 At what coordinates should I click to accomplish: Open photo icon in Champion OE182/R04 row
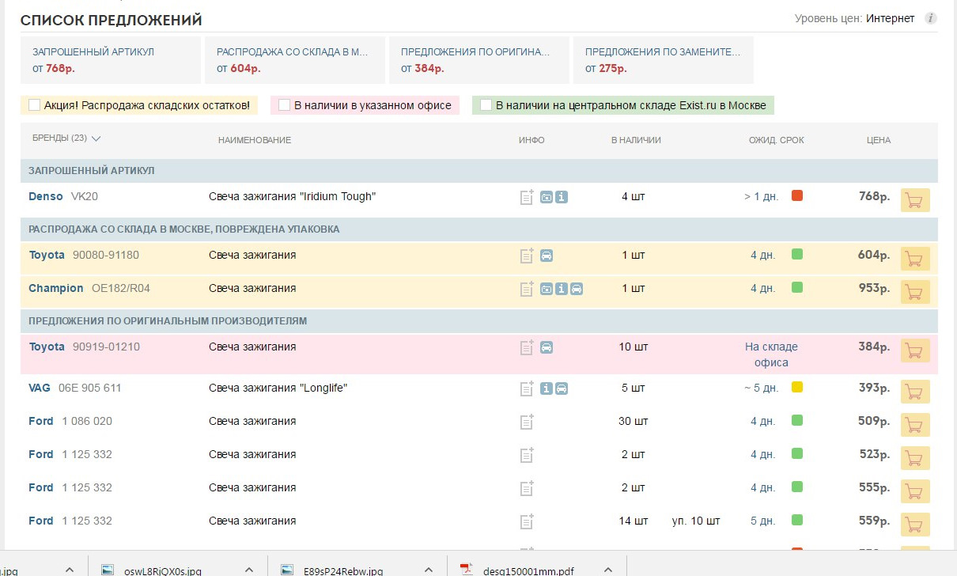point(547,289)
